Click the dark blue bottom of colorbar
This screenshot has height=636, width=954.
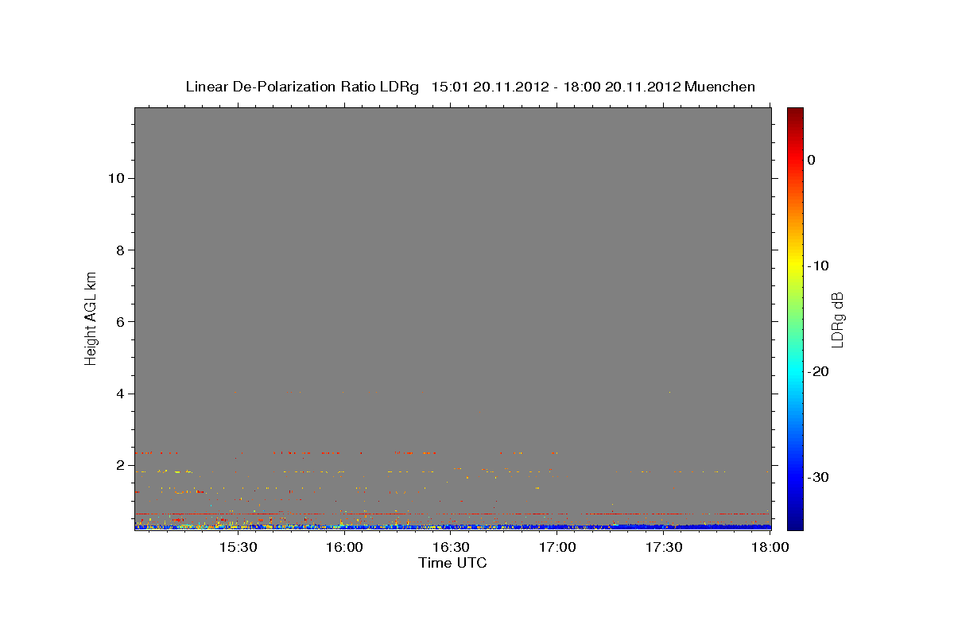795,523
